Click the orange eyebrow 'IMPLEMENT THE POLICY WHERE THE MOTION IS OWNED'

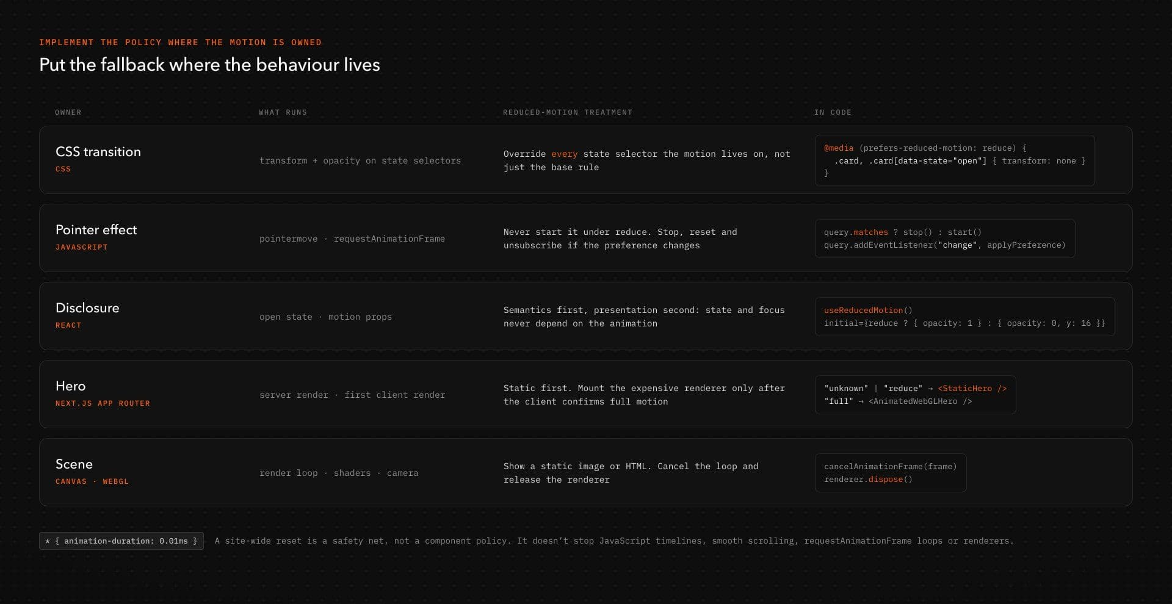click(180, 42)
